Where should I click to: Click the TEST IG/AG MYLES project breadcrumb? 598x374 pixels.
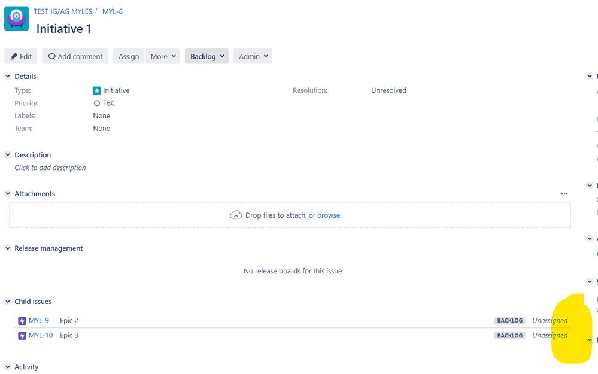point(63,11)
